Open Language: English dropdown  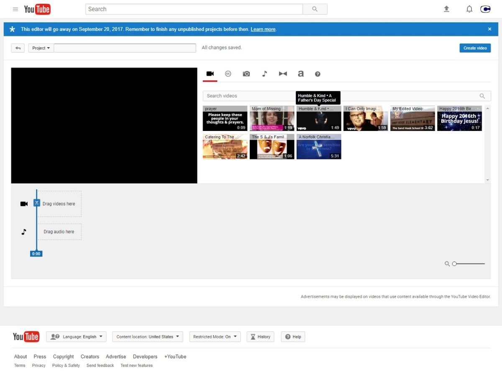click(x=76, y=337)
